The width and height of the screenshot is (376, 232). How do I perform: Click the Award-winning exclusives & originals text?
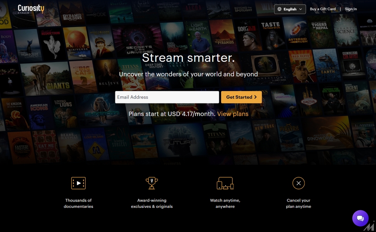(152, 203)
